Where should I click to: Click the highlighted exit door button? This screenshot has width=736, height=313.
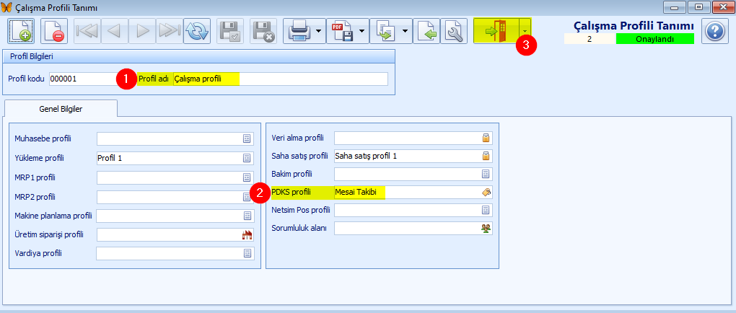496,31
